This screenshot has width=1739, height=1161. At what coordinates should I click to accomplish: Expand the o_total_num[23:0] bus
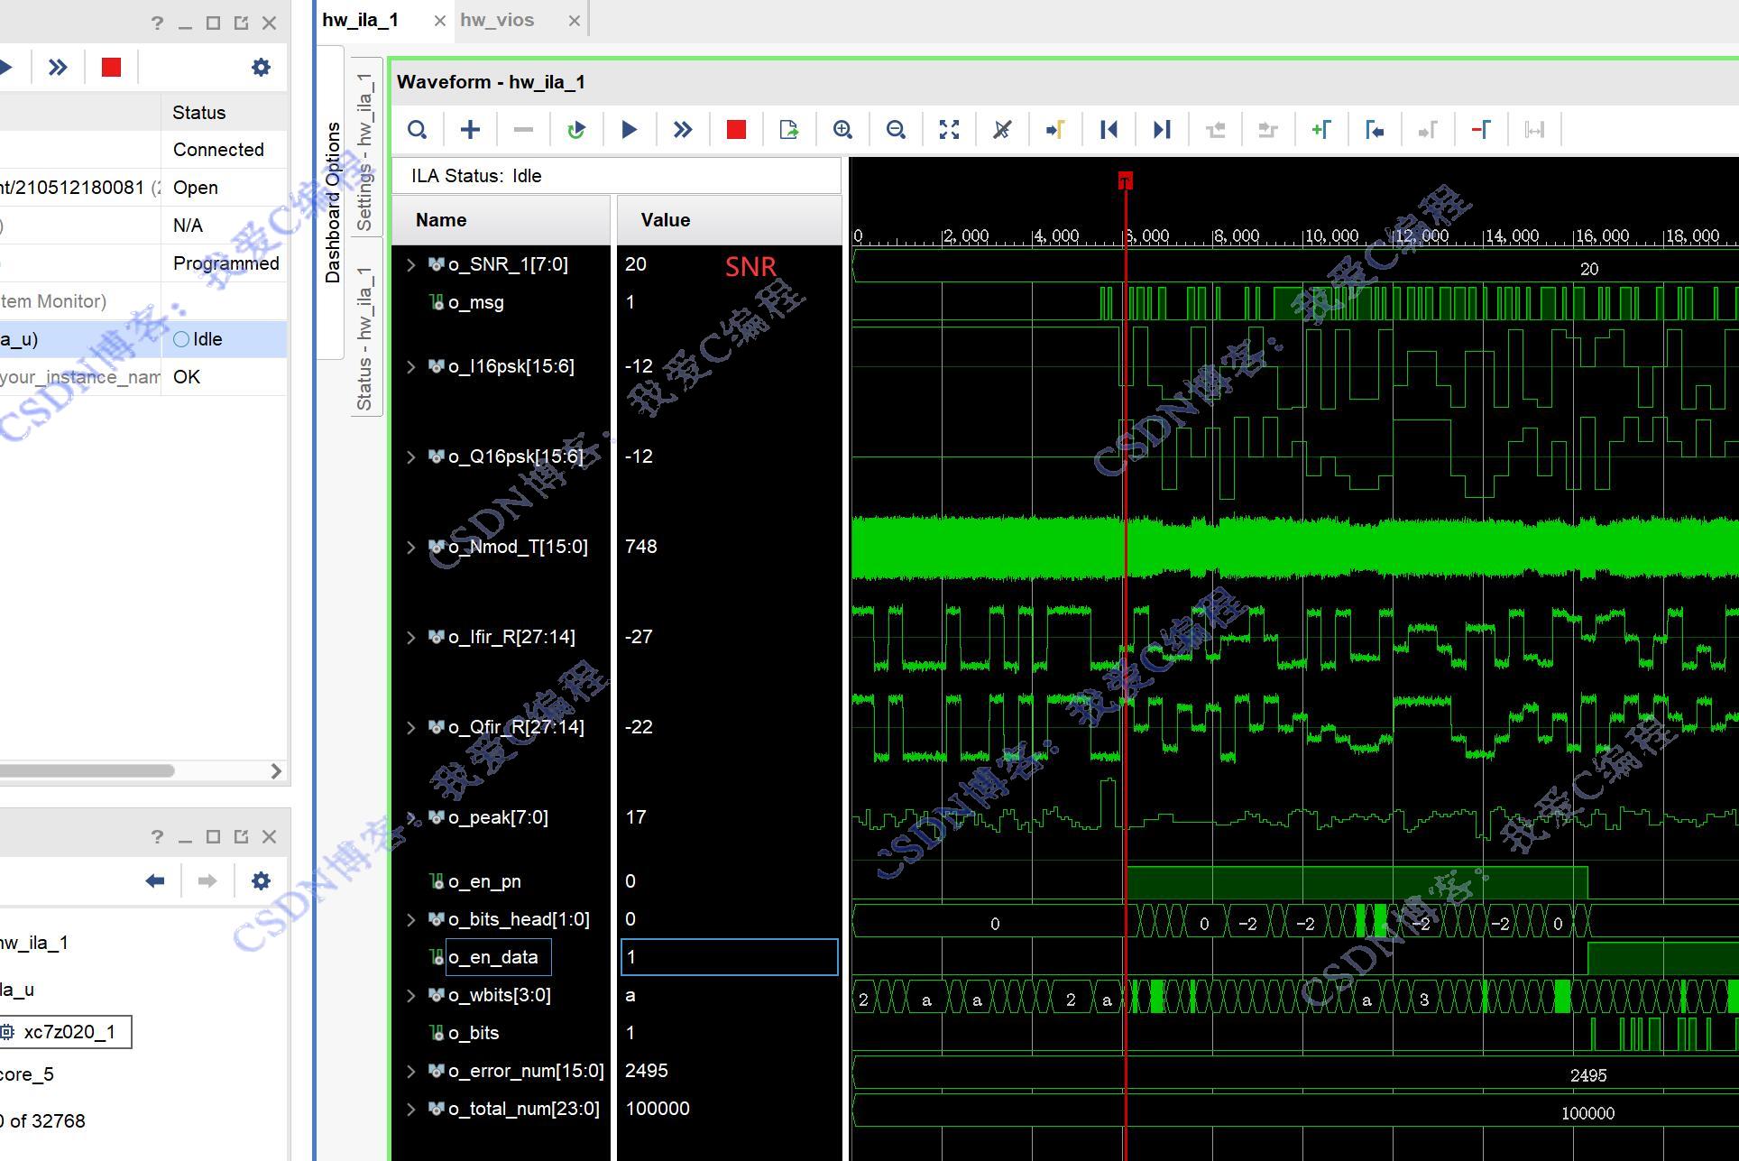pos(411,1109)
